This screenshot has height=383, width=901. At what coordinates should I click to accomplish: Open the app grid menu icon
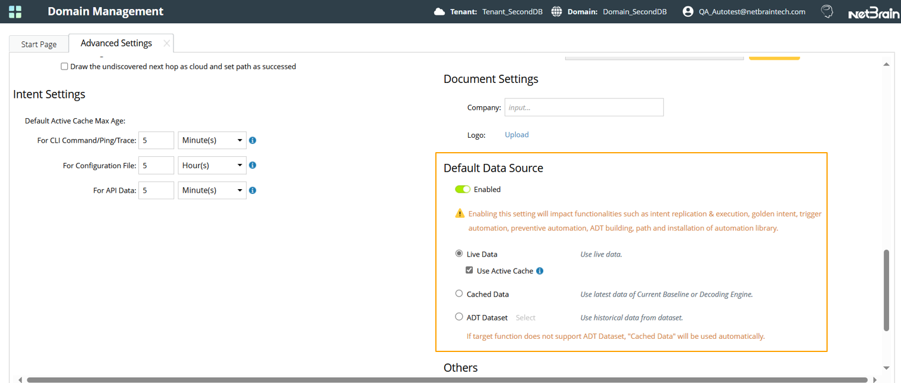pos(16,11)
